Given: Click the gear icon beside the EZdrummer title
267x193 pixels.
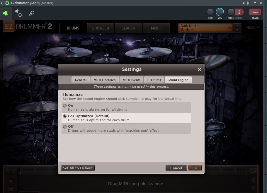Looking at the screenshot, I should click(x=7, y=3).
